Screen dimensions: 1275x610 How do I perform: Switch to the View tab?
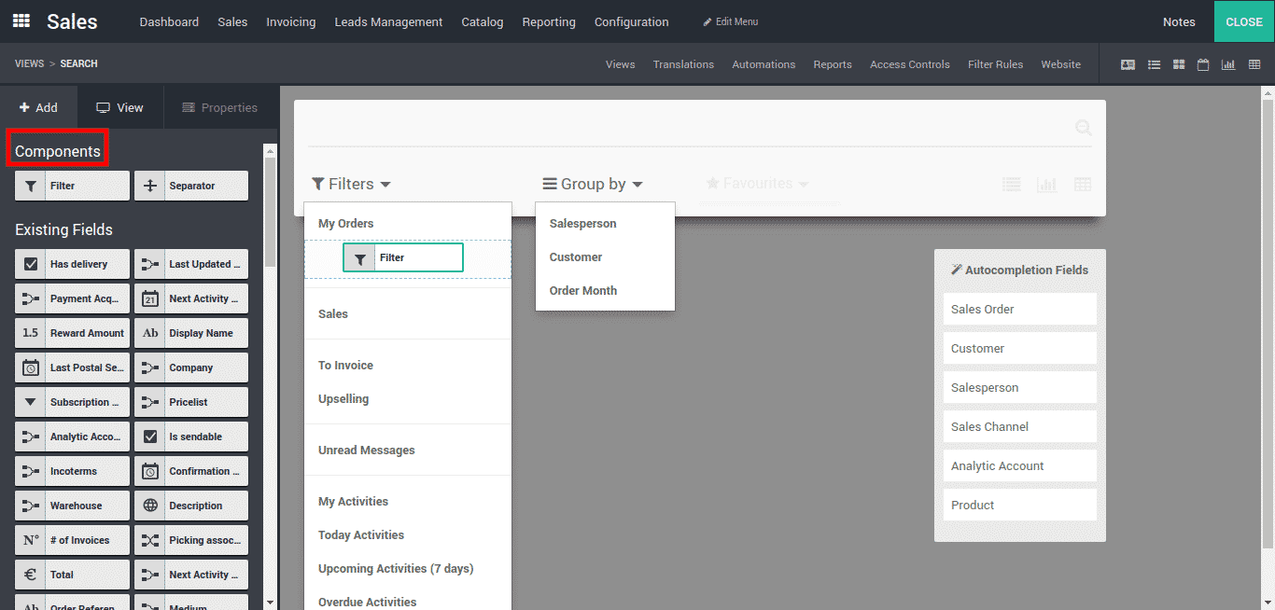coord(120,108)
